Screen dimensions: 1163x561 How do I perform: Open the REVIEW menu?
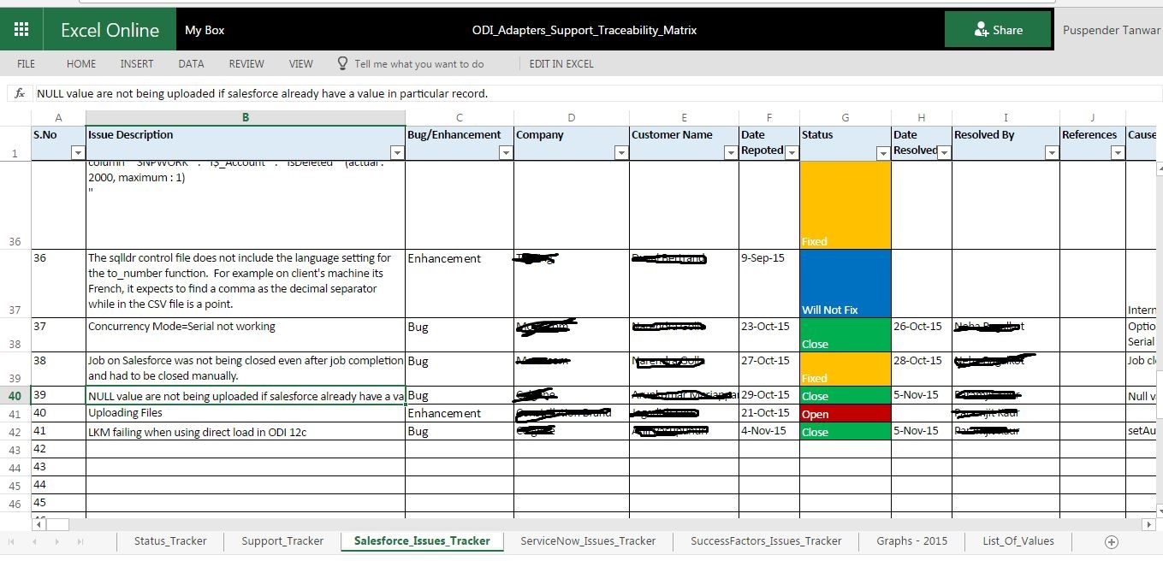(246, 63)
